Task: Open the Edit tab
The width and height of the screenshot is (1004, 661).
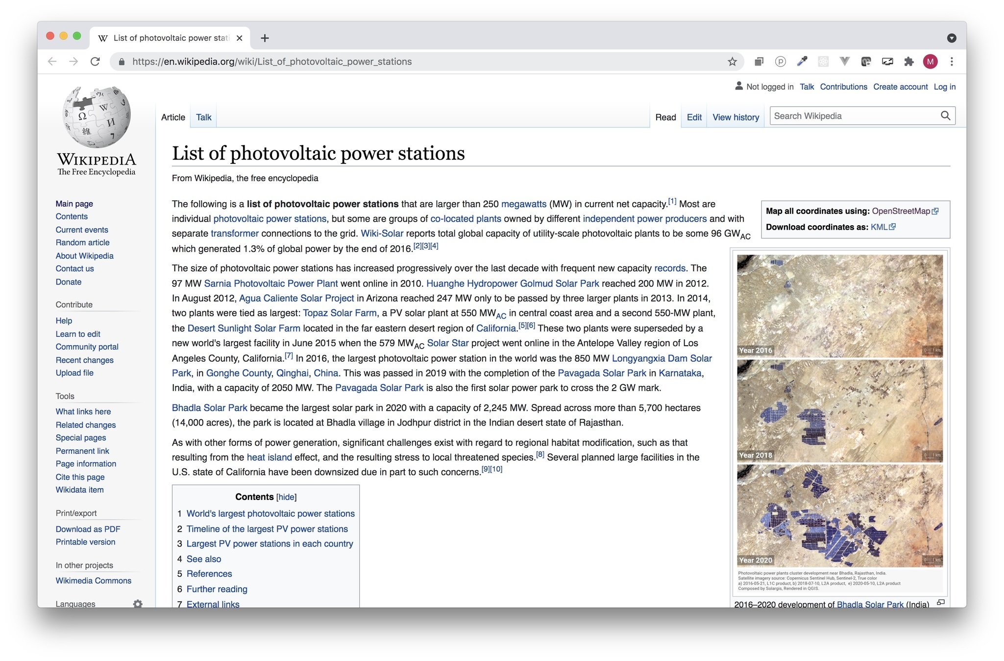Action: click(x=694, y=118)
